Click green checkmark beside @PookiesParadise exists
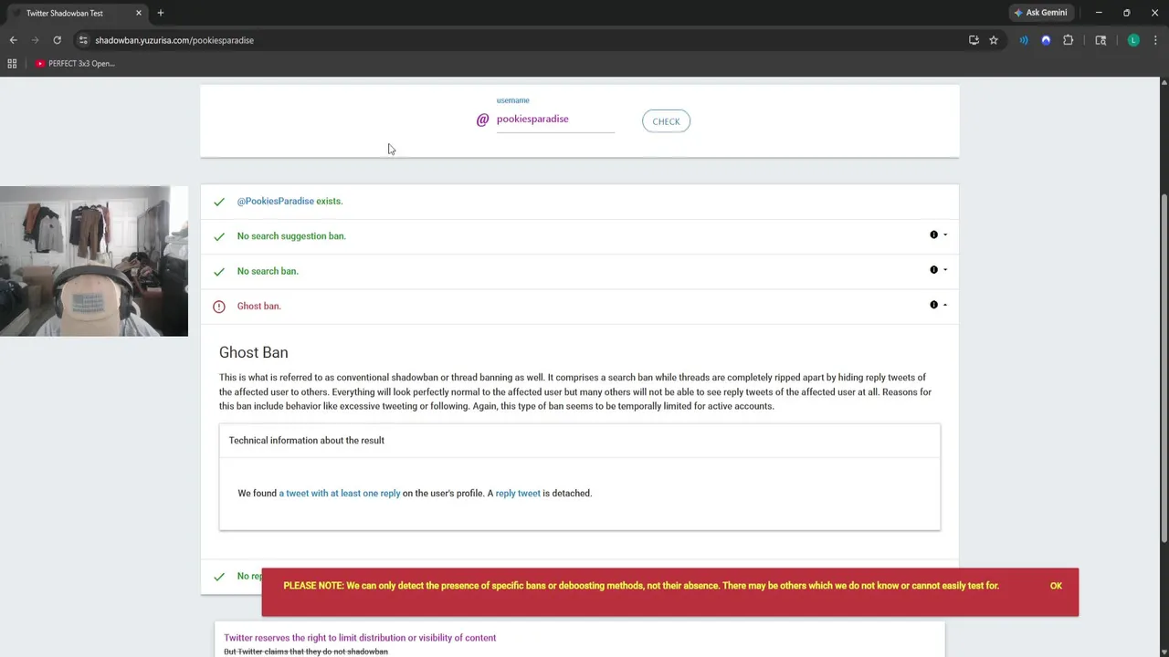 [x=219, y=202]
